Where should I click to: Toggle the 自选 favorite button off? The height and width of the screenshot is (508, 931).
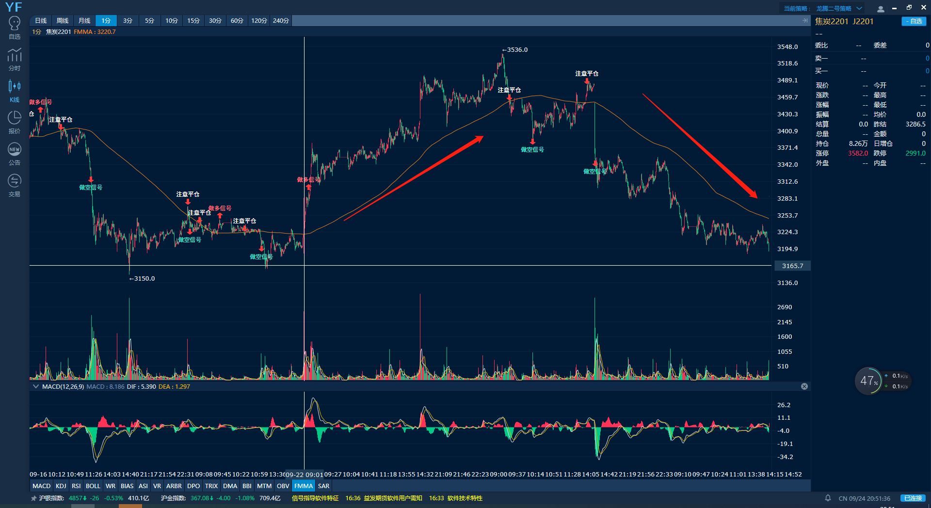pyautogui.click(x=914, y=21)
